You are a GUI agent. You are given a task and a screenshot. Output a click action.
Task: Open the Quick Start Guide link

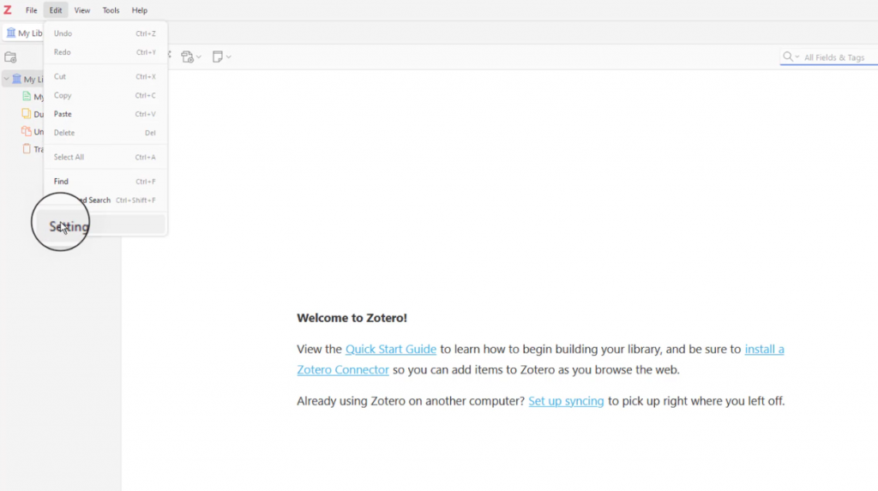tap(391, 349)
